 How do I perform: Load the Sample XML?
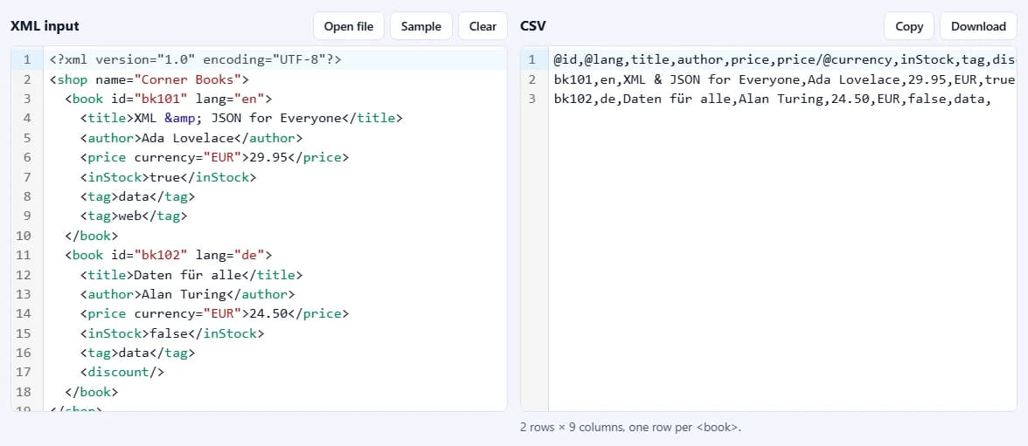(x=421, y=26)
